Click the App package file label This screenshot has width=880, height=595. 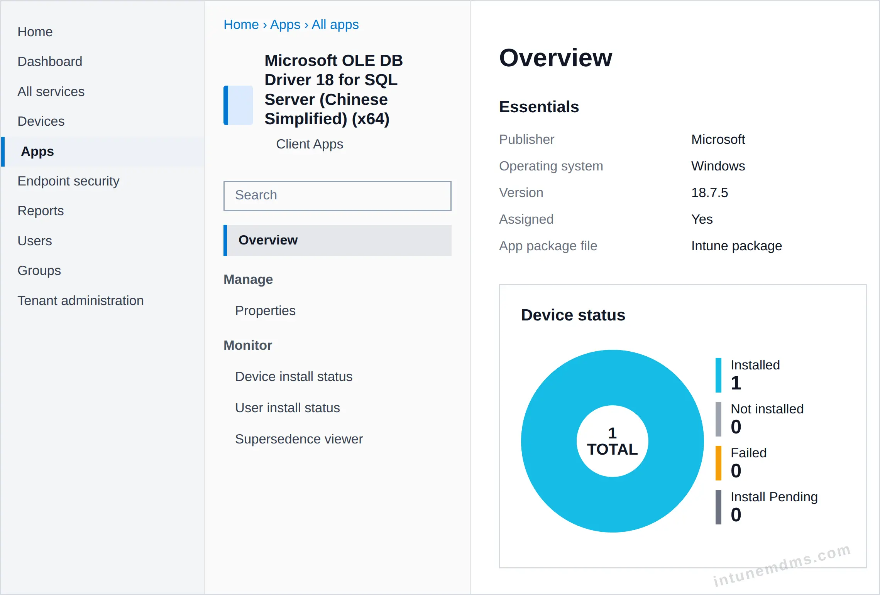[548, 246]
